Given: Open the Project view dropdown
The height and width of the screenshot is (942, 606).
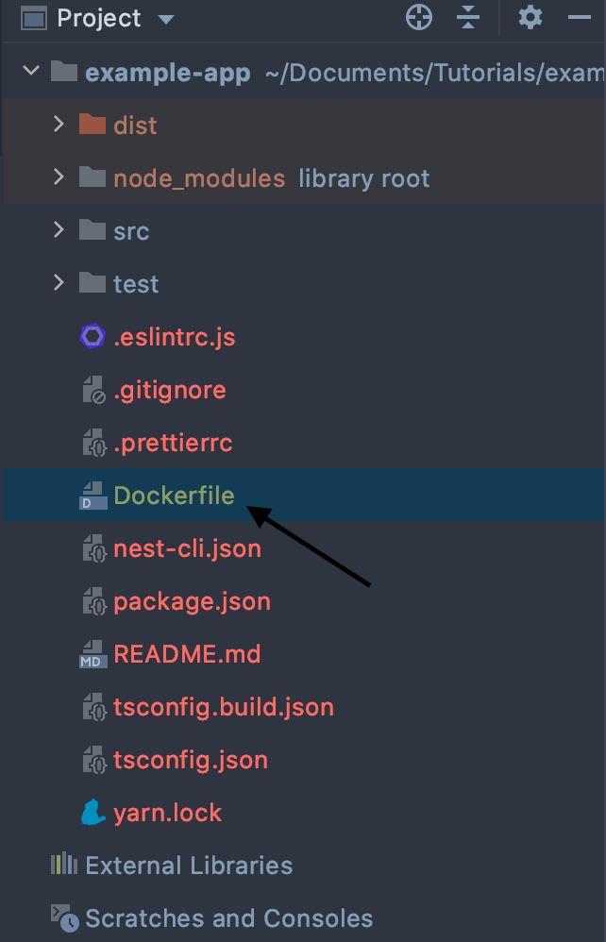Looking at the screenshot, I should tap(166, 19).
